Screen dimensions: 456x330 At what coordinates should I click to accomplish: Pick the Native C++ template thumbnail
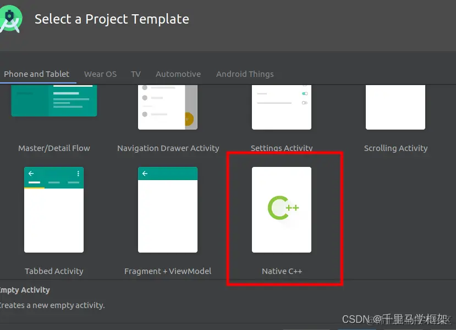tap(282, 210)
